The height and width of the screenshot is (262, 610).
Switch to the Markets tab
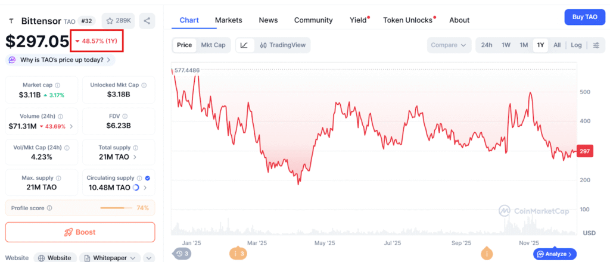[x=228, y=20]
